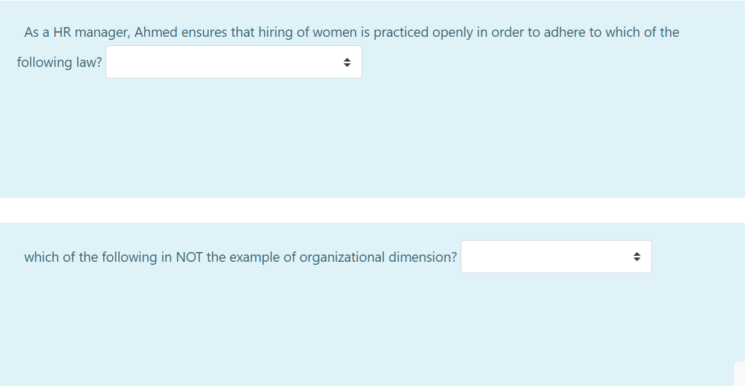Click the up-down arrow on the first dropdown
The width and height of the screenshot is (745, 386).
point(347,62)
